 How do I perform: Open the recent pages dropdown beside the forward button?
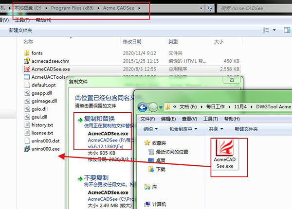[x=161, y=107]
